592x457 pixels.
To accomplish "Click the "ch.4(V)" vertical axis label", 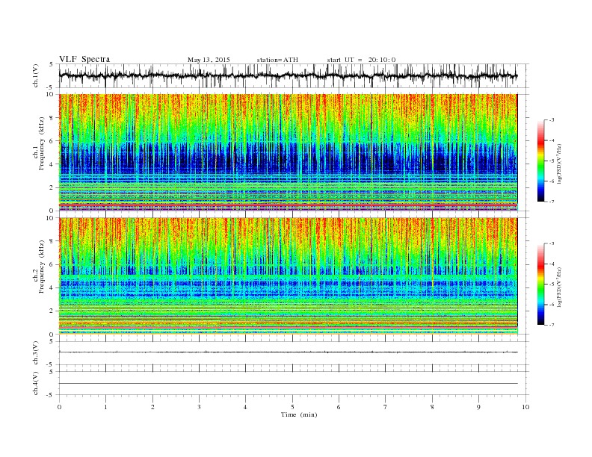I will pos(35,383).
